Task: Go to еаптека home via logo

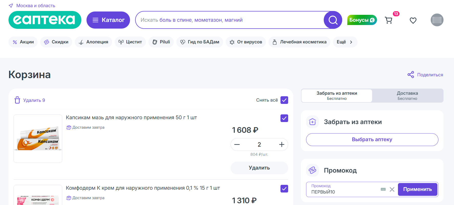Action: coord(45,20)
